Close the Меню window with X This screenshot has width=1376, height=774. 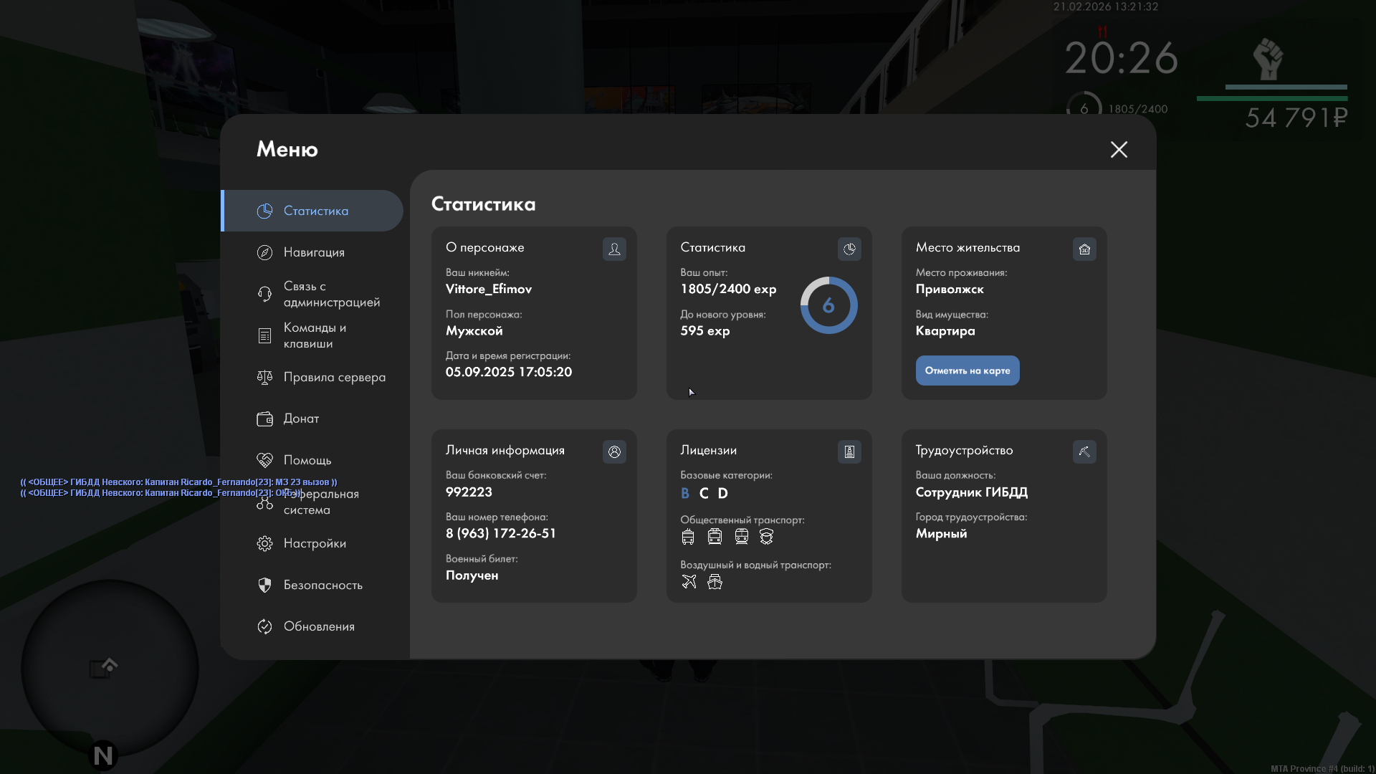(x=1118, y=149)
